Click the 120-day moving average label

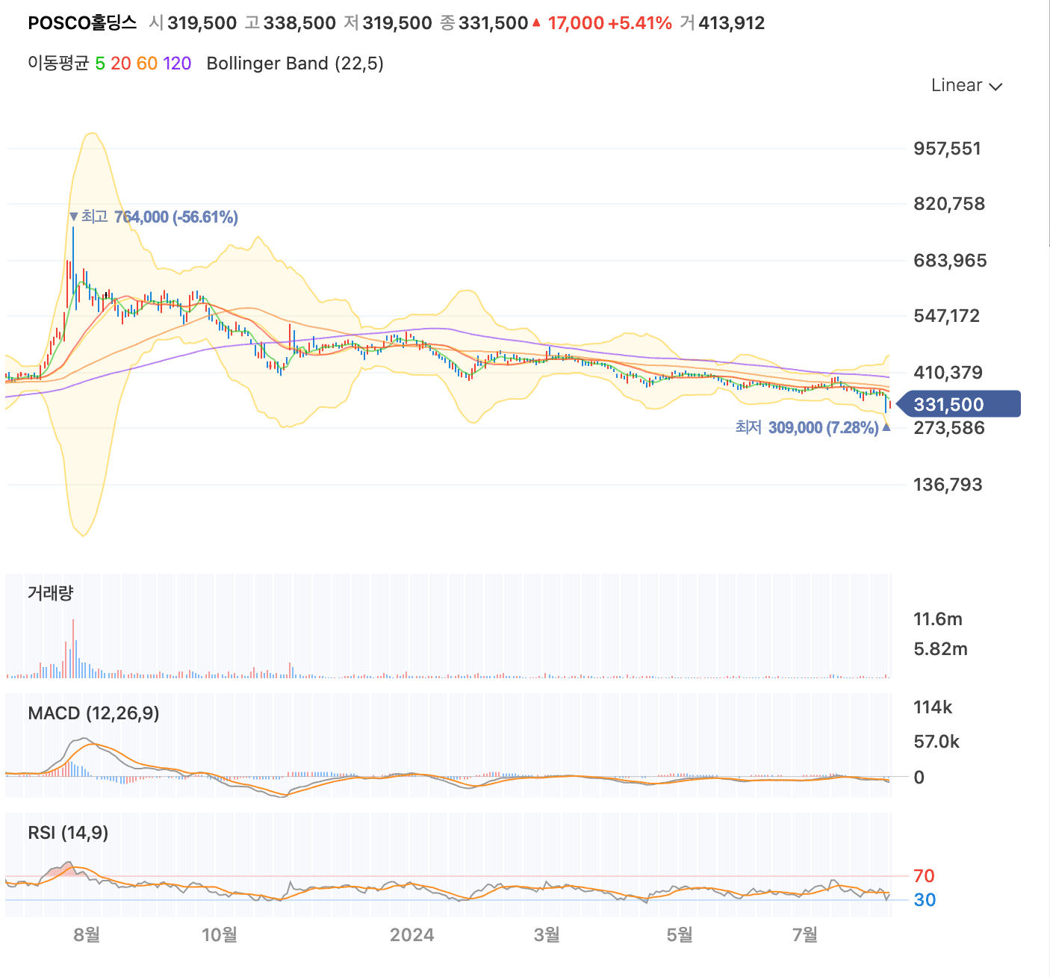[x=177, y=63]
